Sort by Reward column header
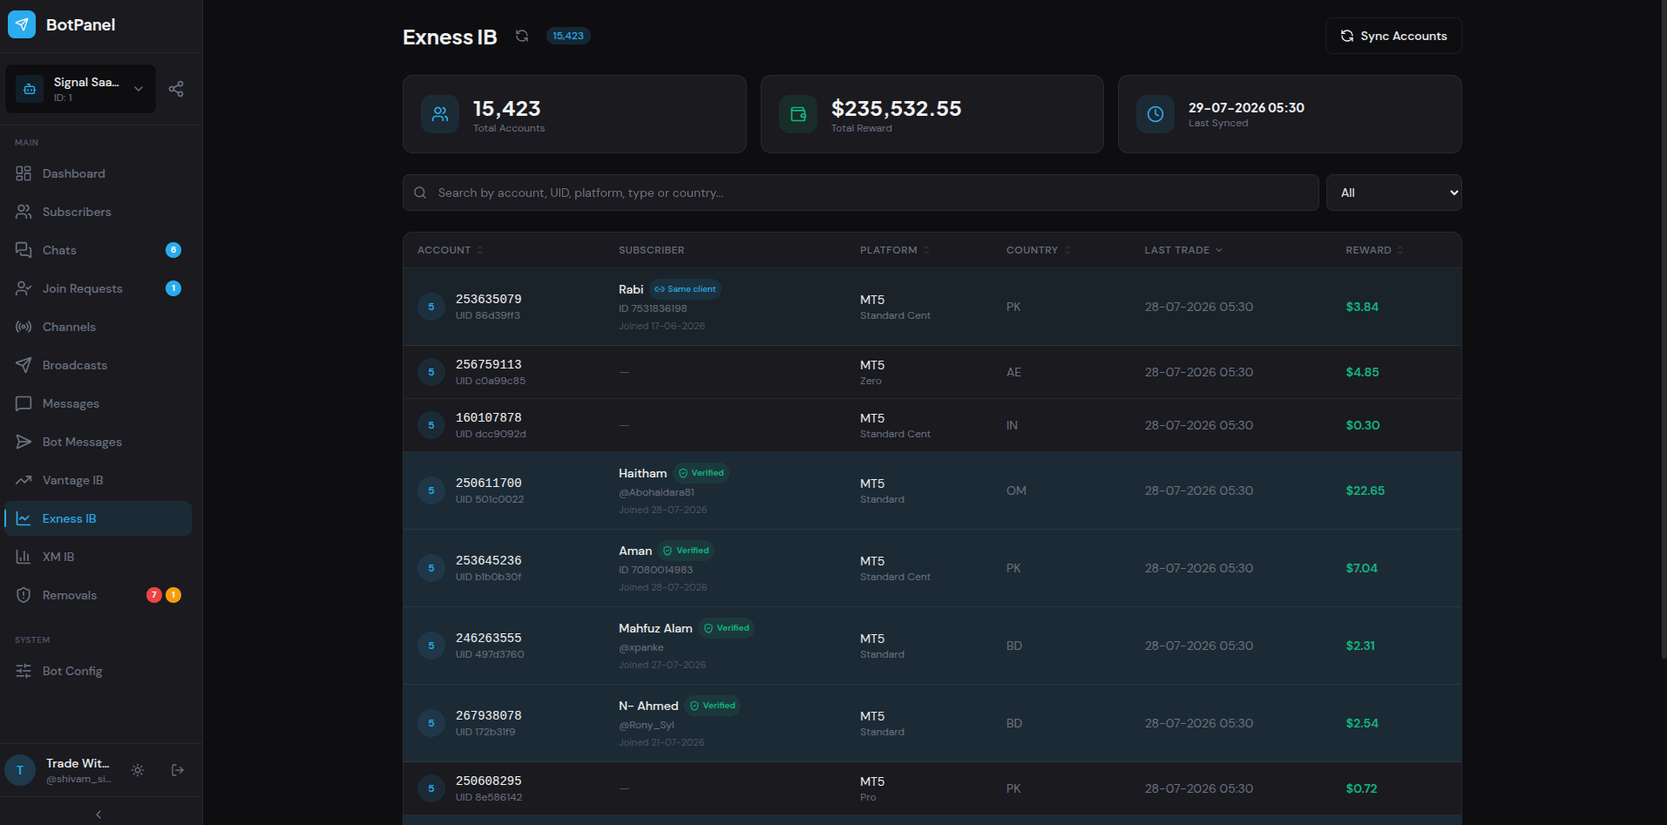This screenshot has height=825, width=1667. tap(1374, 250)
